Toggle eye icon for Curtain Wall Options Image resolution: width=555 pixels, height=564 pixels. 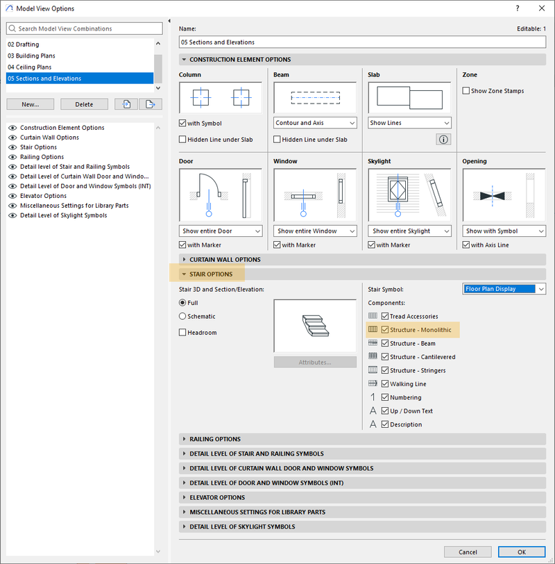(12, 138)
